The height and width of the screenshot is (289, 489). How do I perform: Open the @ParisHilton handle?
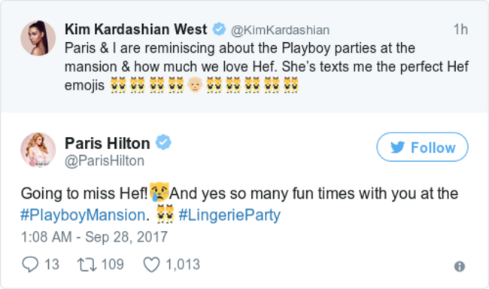(105, 161)
